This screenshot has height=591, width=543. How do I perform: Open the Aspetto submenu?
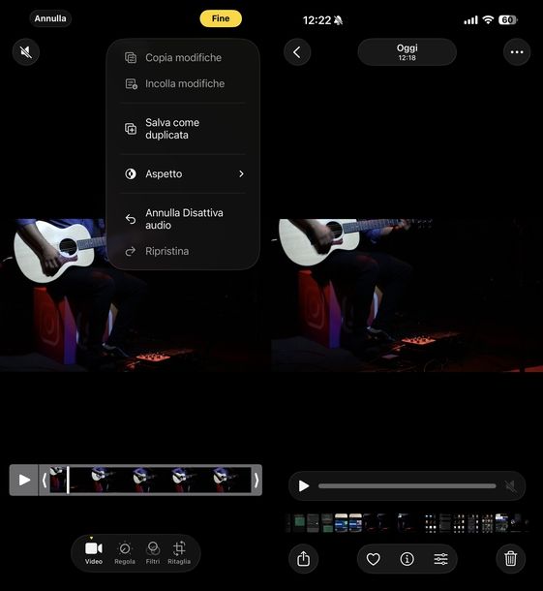click(183, 173)
